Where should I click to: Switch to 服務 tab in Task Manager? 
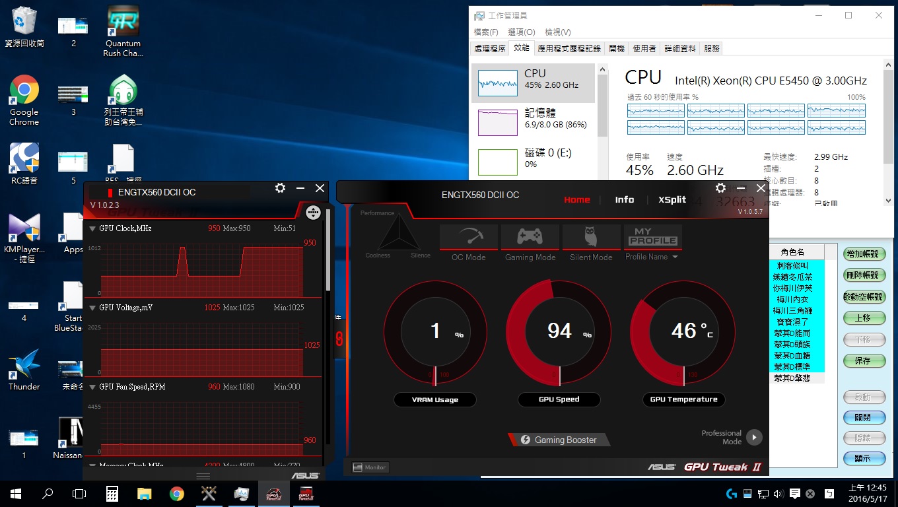[x=712, y=48]
